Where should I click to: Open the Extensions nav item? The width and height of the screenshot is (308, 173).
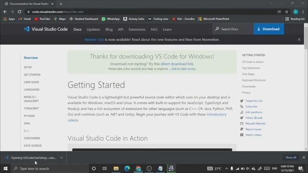pyautogui.click(x=137, y=29)
